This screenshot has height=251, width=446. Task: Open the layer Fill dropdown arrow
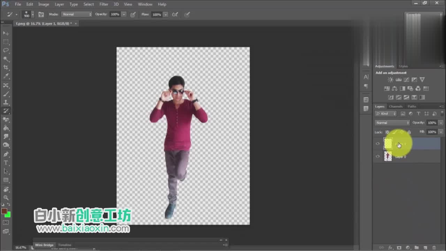[441, 132]
